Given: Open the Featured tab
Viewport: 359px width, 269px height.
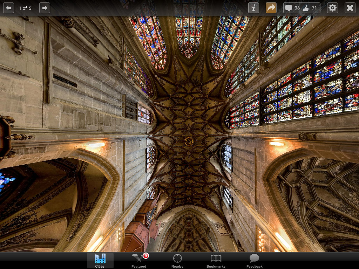Looking at the screenshot, I should (x=138, y=261).
